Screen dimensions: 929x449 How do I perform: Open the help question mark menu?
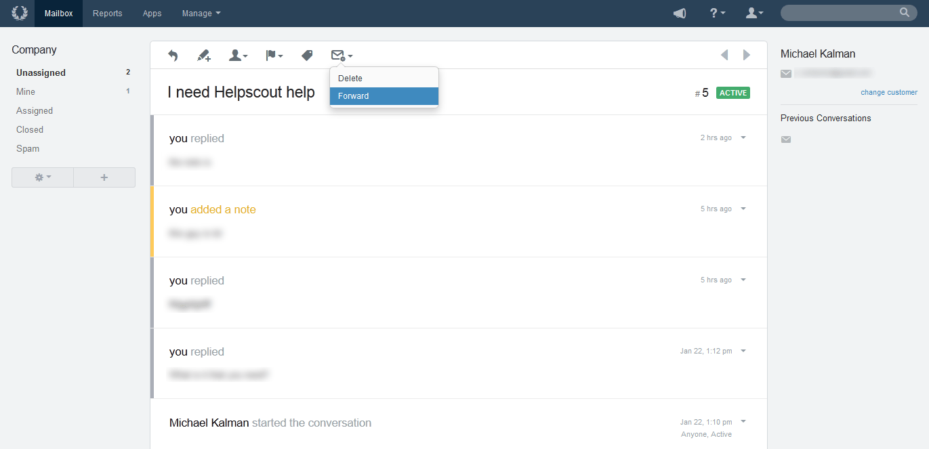coord(718,14)
